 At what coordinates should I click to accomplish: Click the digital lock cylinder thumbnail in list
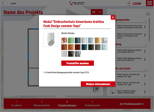[x=113, y=92]
